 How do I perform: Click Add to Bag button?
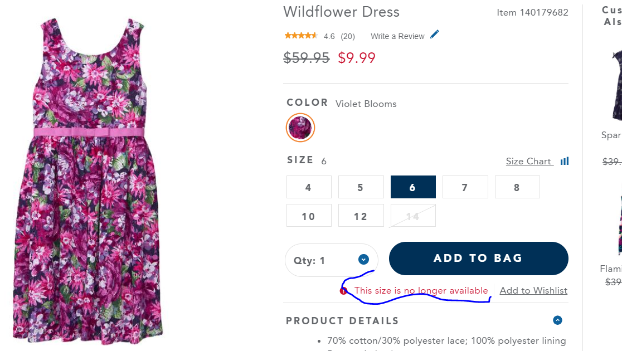(478, 259)
